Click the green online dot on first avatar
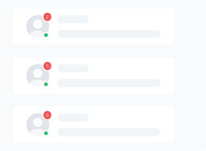The image size is (206, 151). [x=46, y=35]
